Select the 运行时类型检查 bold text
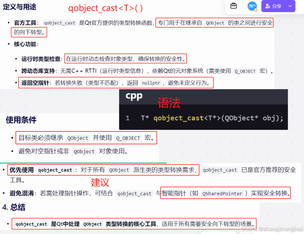 point(41,59)
